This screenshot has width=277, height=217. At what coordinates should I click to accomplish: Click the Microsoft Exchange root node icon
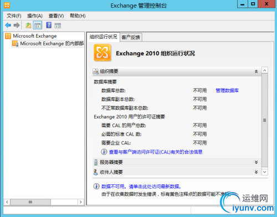(8, 36)
